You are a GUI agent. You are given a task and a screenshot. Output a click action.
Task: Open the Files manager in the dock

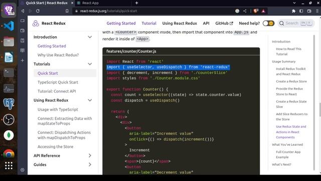click(x=9, y=42)
